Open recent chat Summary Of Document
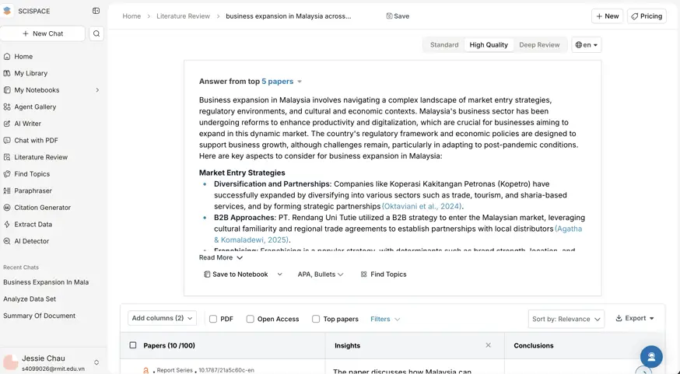 pos(39,316)
